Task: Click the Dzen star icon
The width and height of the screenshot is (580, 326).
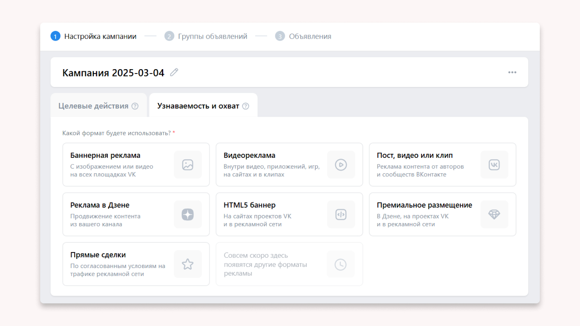Action: (x=187, y=214)
